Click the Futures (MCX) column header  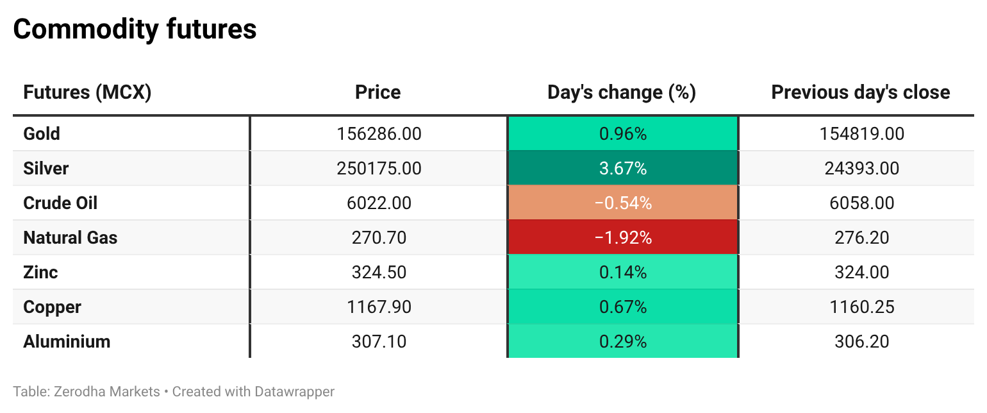coord(87,92)
